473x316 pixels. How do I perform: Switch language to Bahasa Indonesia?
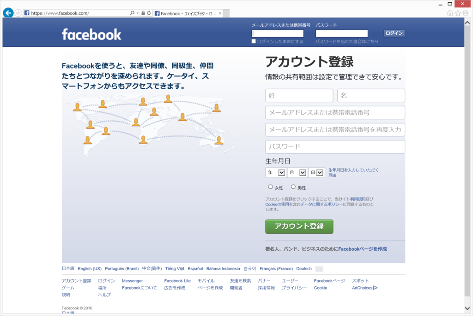tap(223, 268)
